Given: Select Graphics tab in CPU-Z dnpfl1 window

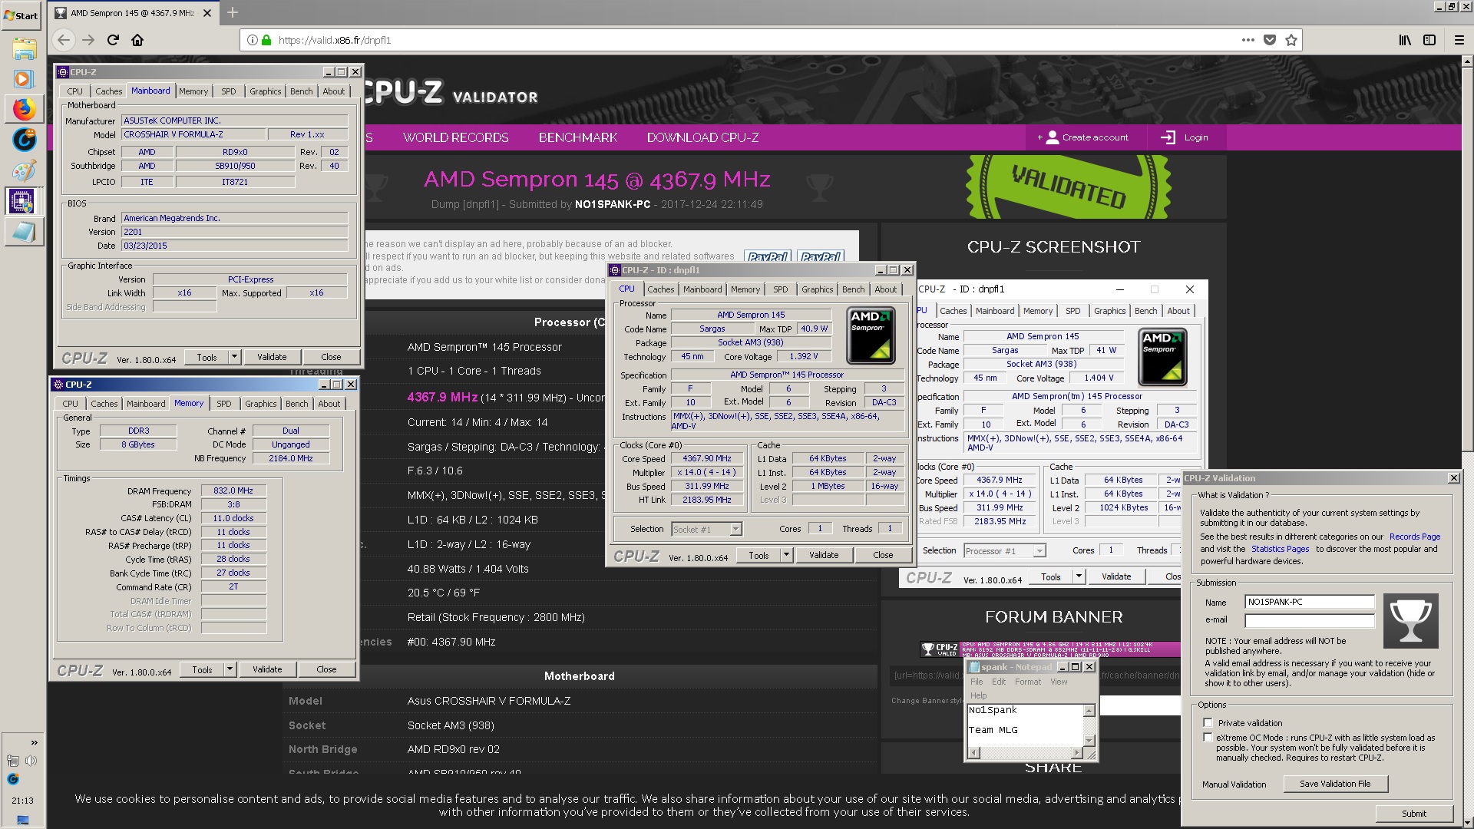Looking at the screenshot, I should pos(817,289).
